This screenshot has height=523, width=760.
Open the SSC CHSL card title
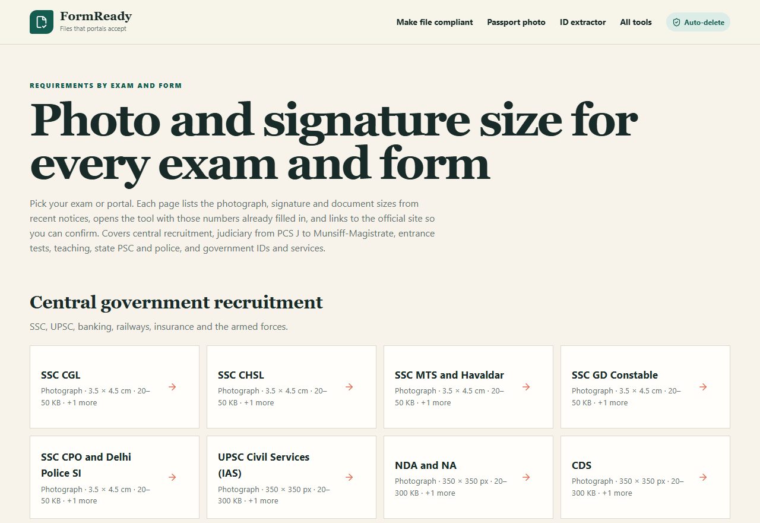point(240,375)
